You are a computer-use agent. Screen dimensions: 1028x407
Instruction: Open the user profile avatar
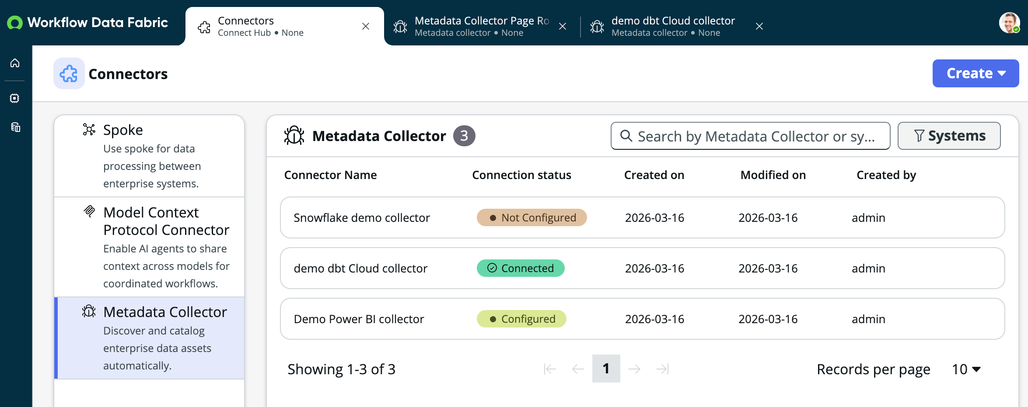(x=1010, y=23)
